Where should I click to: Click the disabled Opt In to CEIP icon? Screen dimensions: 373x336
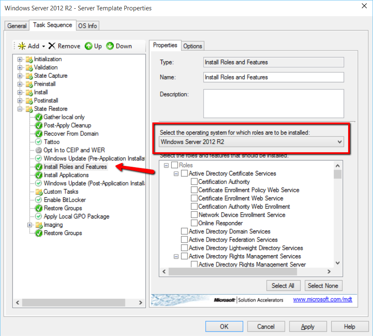pyautogui.click(x=39, y=150)
